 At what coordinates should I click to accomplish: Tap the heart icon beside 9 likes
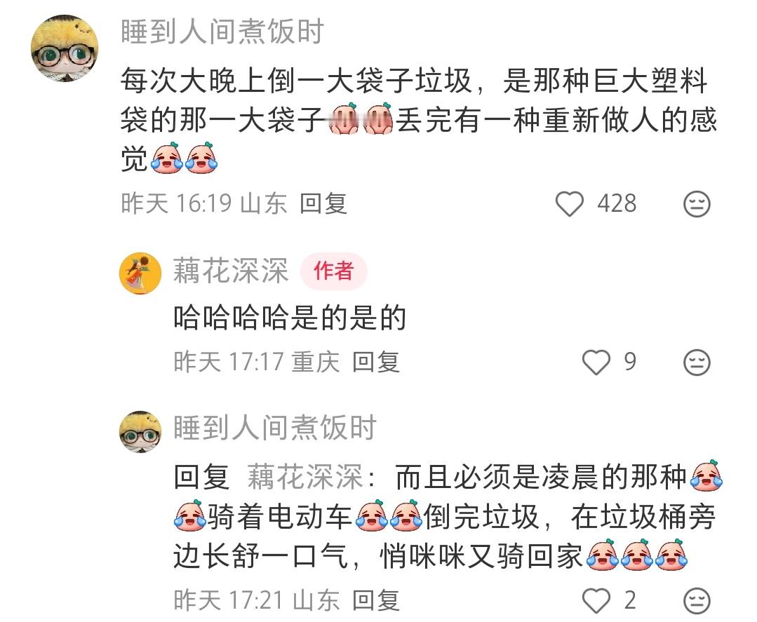tap(596, 362)
